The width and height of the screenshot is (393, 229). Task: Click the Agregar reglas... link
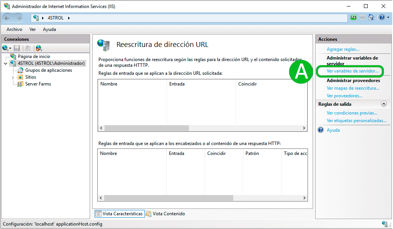pos(343,49)
